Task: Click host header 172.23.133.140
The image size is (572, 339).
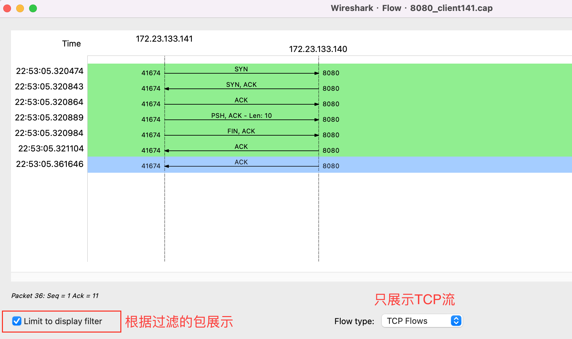Action: tap(318, 49)
